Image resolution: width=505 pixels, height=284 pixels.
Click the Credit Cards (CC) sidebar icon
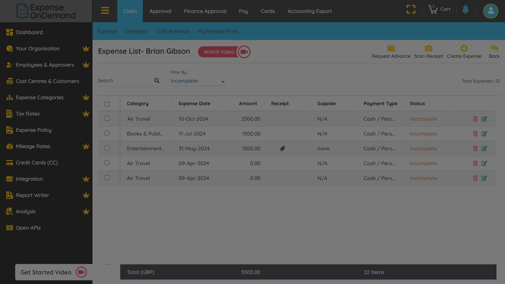(10, 163)
